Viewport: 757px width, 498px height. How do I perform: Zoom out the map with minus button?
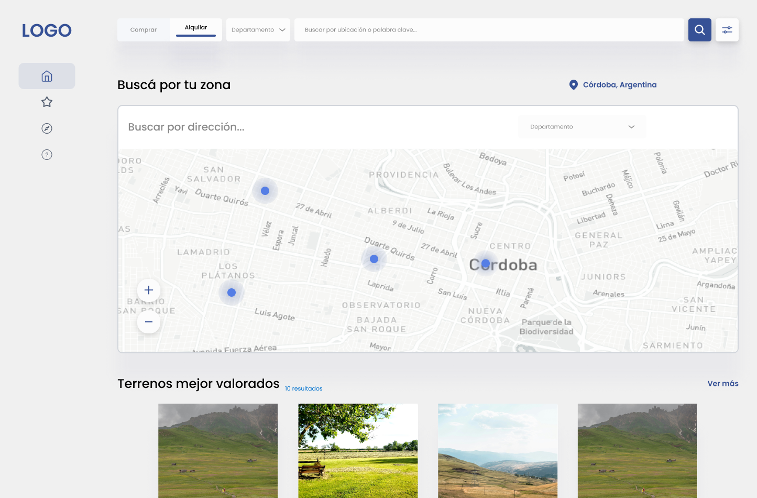149,322
